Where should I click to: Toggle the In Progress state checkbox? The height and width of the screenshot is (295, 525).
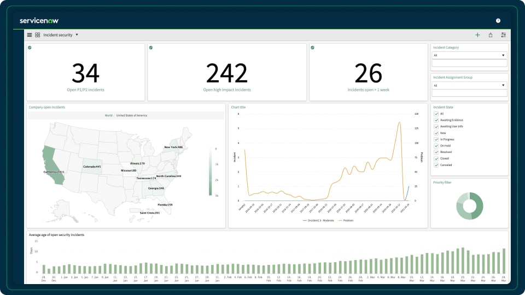(x=436, y=139)
